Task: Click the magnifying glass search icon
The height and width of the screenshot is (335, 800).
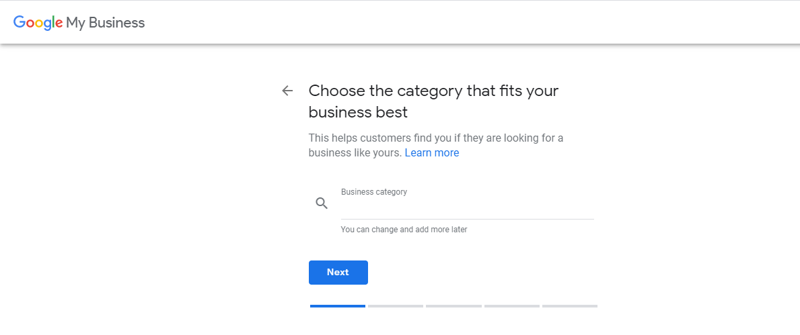Action: tap(322, 203)
